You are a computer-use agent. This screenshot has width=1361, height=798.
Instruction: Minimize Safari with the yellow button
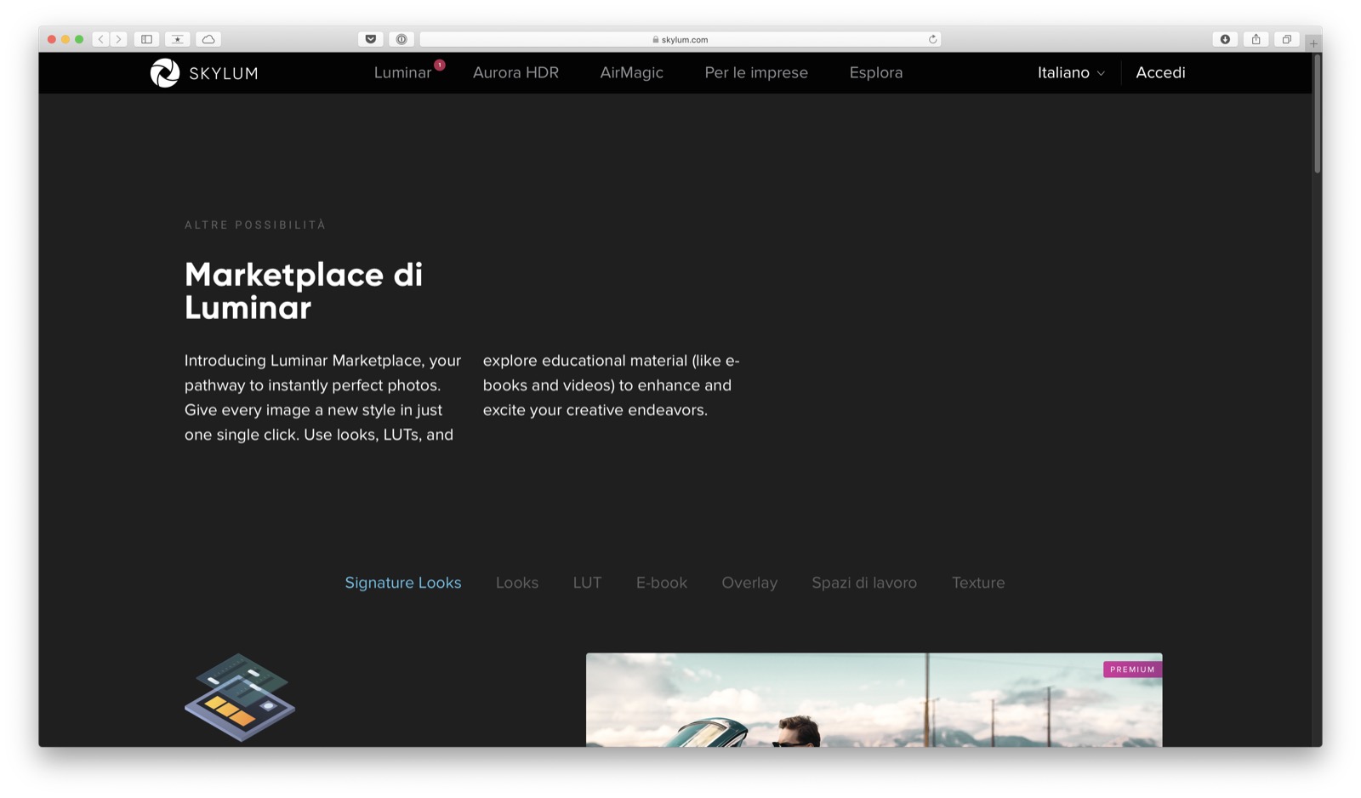[x=65, y=39]
